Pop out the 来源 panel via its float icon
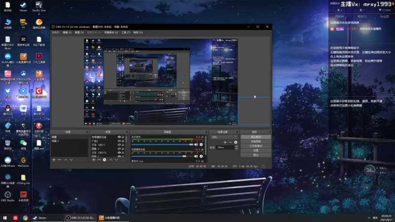395x222 pixels. [x=127, y=132]
